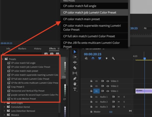
Task: Open timeline sequence tab menu
Action: point(103,49)
